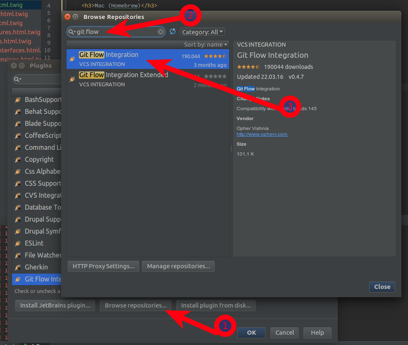Click the plug icon next to BashSupport
Screen dimensions: 408x345
18,100
